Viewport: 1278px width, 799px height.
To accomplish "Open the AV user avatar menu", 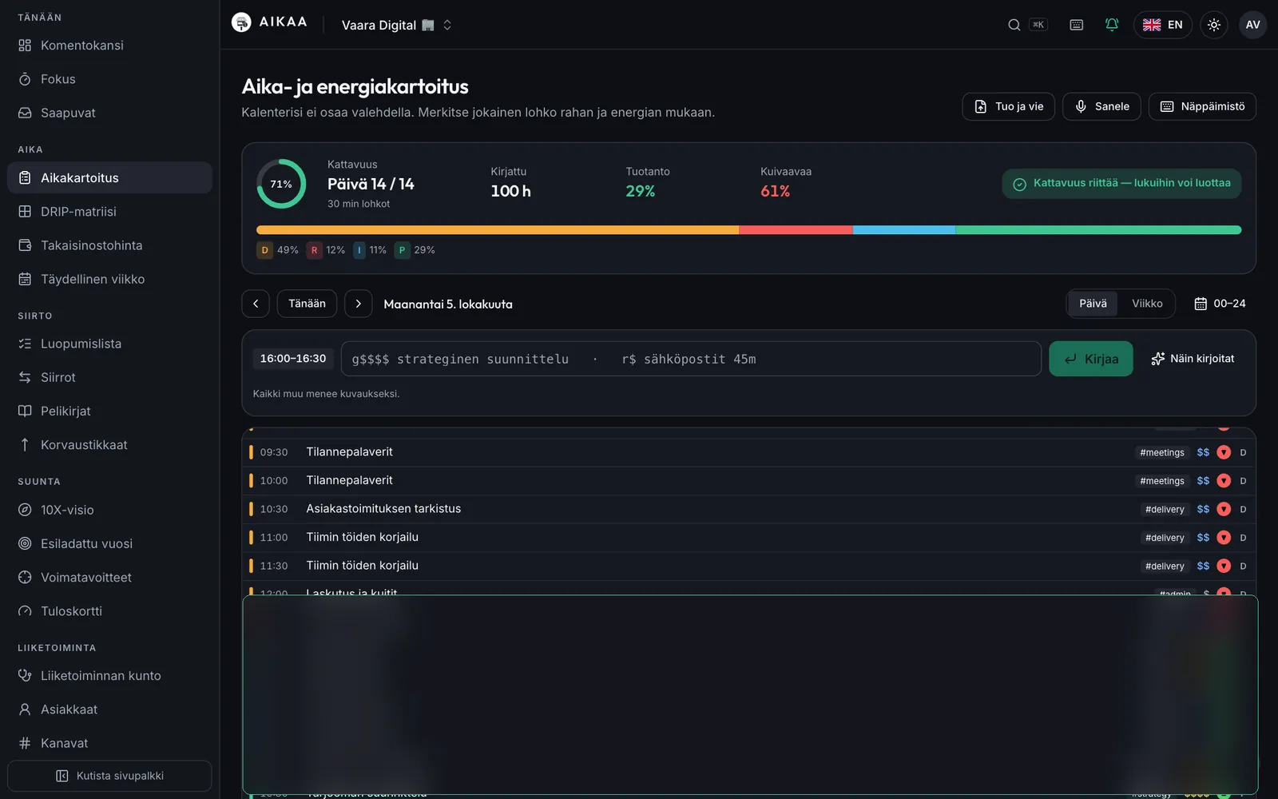I will (1252, 25).
